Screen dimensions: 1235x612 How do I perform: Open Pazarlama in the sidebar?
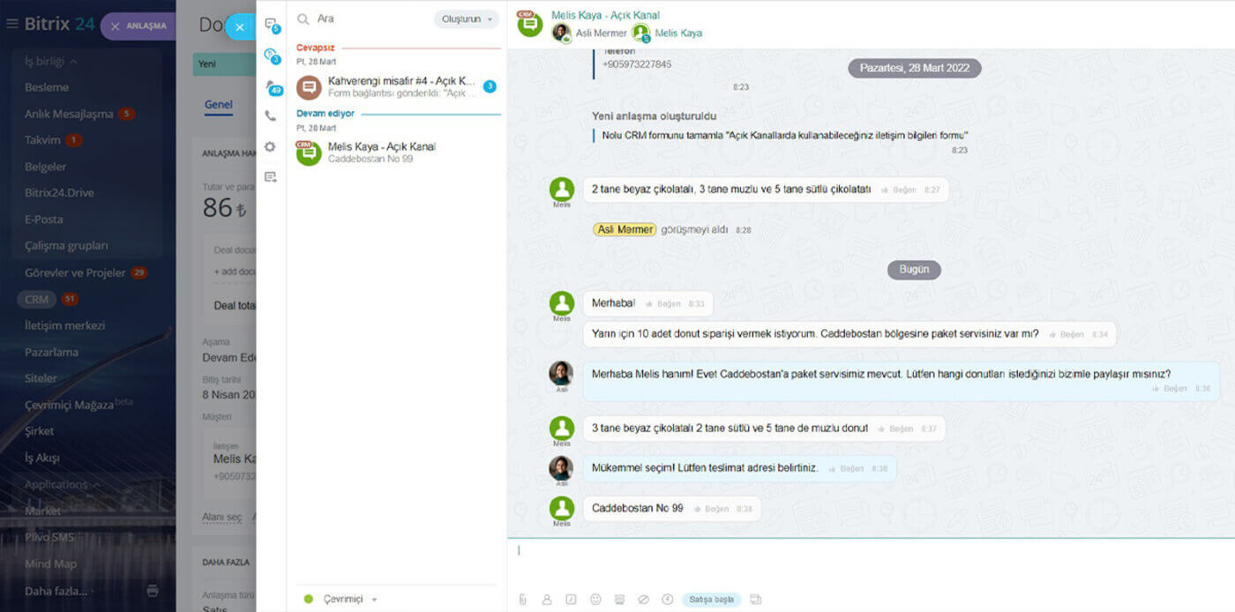(x=51, y=352)
